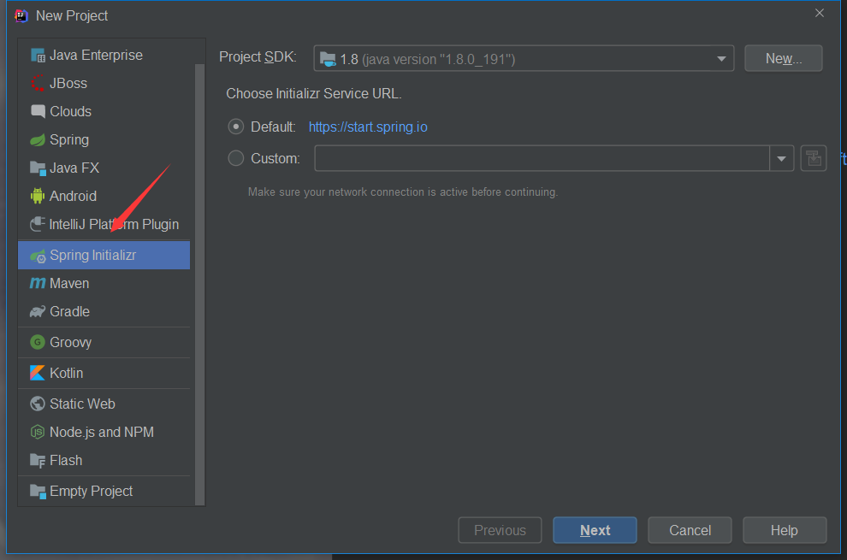Screen dimensions: 847x560
Task: Click the Spring Initializr label text
Action: 93,255
